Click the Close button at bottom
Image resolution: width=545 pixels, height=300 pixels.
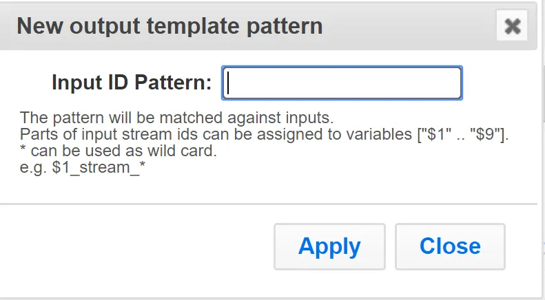tap(450, 246)
